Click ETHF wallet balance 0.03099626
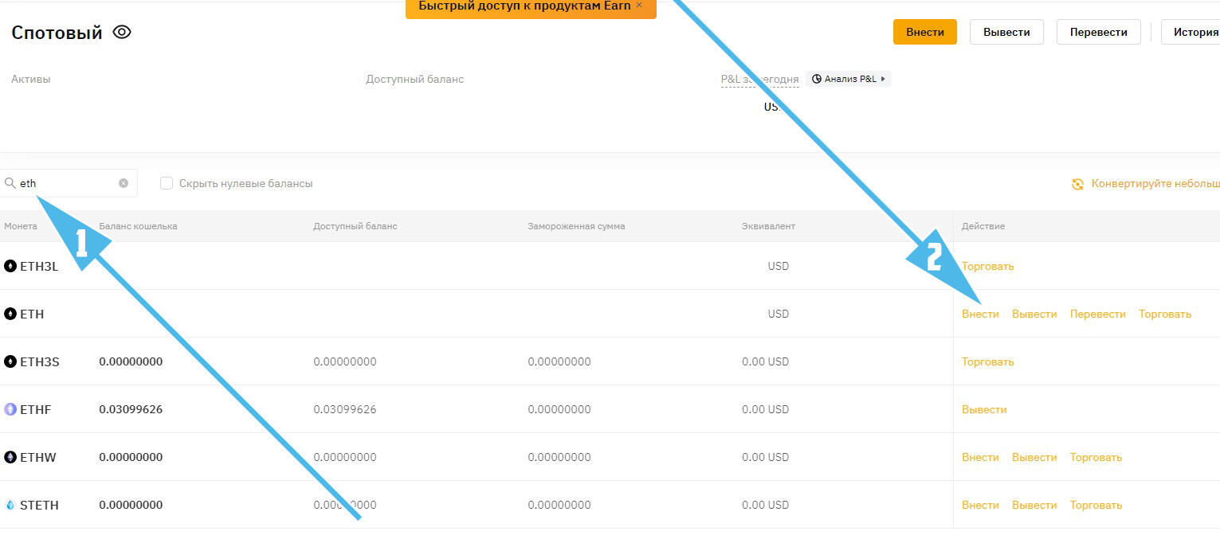Screen dimensions: 1220x539 click(131, 409)
